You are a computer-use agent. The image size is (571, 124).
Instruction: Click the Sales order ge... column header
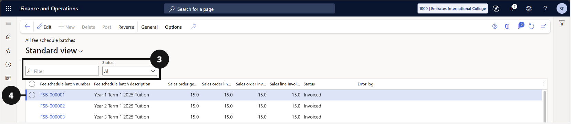[x=183, y=84]
